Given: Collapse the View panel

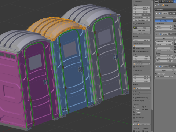Looking at the screenshot, I should click(134, 37).
